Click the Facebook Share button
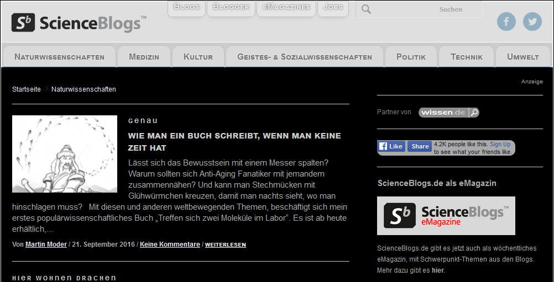The width and height of the screenshot is (554, 282). tap(420, 146)
